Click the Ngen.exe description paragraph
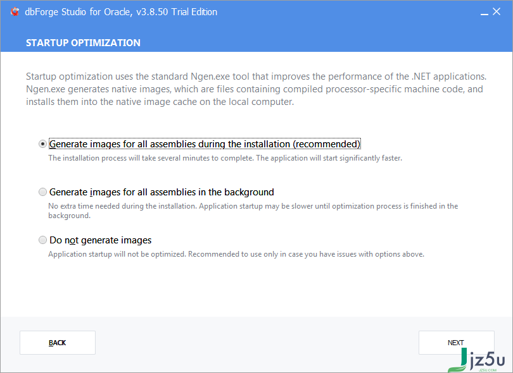This screenshot has width=513, height=373. (256, 89)
